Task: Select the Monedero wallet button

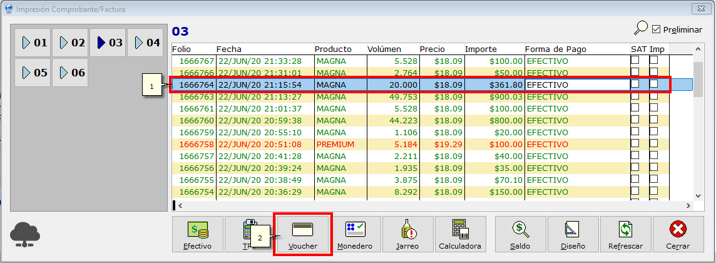Action: [354, 235]
